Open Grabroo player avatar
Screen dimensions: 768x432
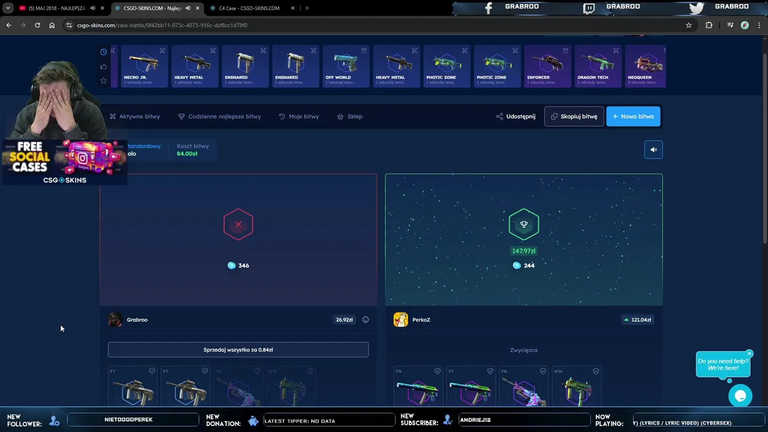[115, 320]
